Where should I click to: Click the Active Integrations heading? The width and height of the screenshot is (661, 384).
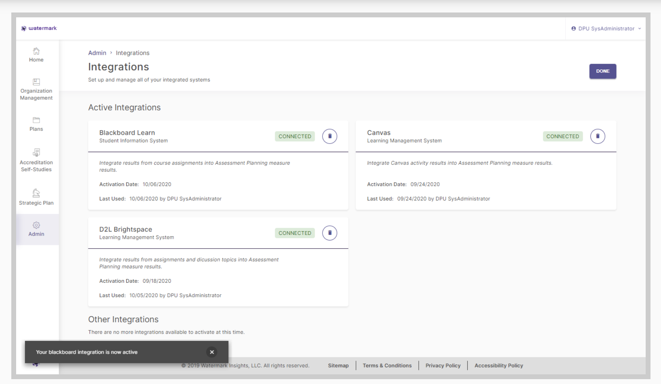pos(125,108)
